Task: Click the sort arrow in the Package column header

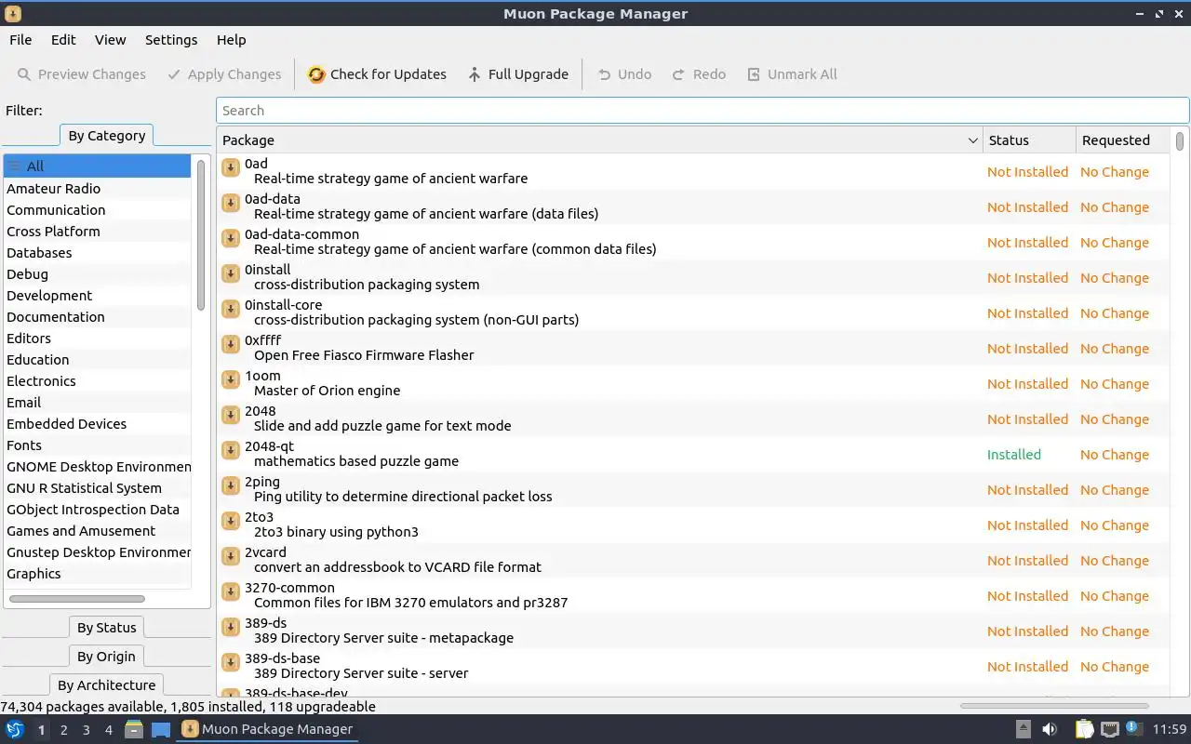Action: coord(973,140)
